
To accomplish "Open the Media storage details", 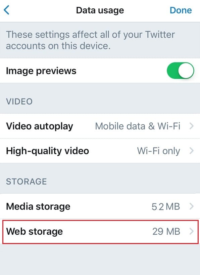I will pyautogui.click(x=100, y=206).
